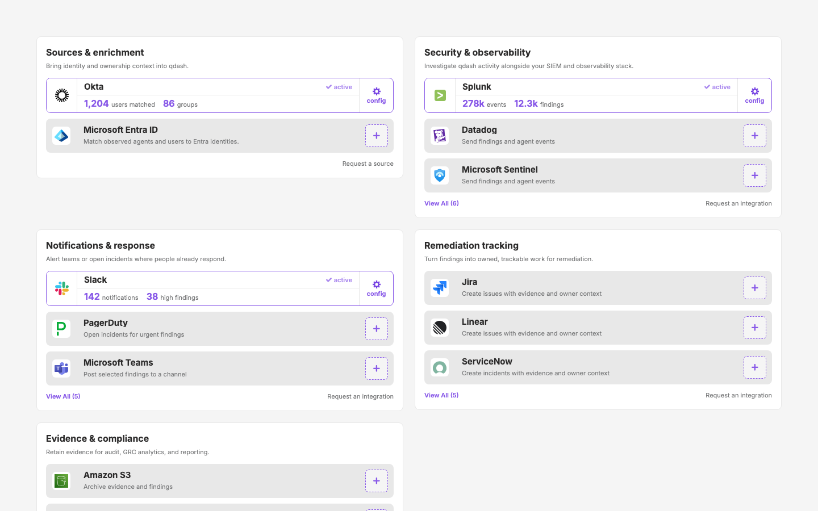This screenshot has width=818, height=511.
Task: Click the Sources & enrichment heading
Action: coord(95,52)
